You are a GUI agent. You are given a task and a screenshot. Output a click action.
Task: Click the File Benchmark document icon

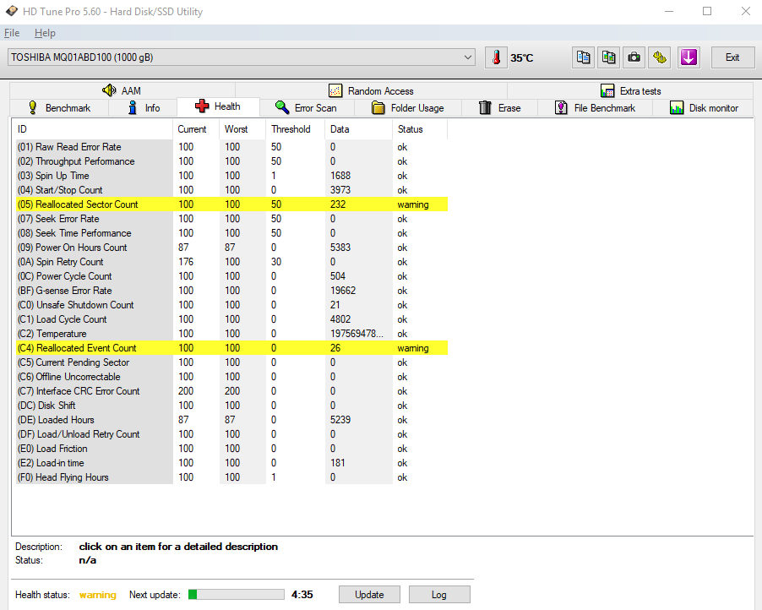(561, 107)
